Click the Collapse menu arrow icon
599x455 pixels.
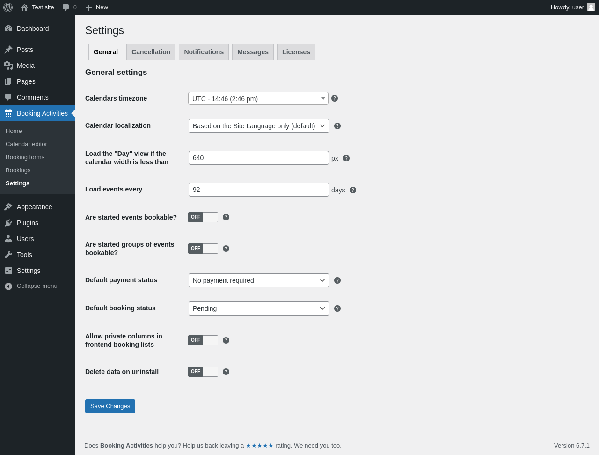(x=8, y=286)
